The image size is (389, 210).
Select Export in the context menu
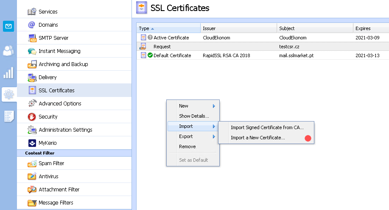pyautogui.click(x=193, y=136)
